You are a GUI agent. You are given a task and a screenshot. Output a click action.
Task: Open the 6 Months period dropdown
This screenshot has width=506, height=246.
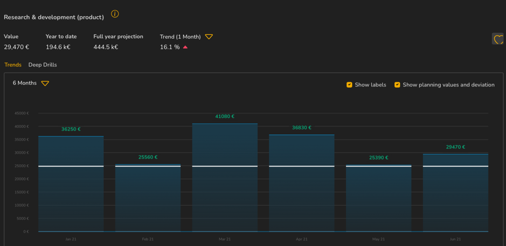tap(31, 83)
